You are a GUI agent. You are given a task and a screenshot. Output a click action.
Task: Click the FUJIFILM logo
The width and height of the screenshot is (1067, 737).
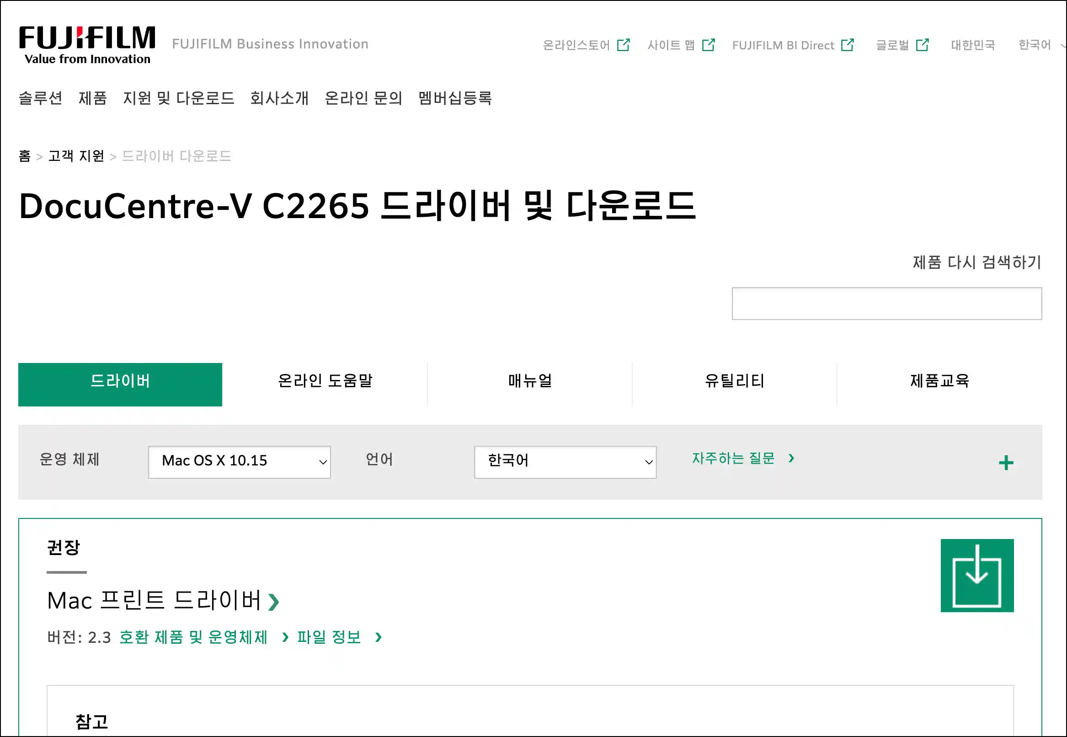click(87, 45)
